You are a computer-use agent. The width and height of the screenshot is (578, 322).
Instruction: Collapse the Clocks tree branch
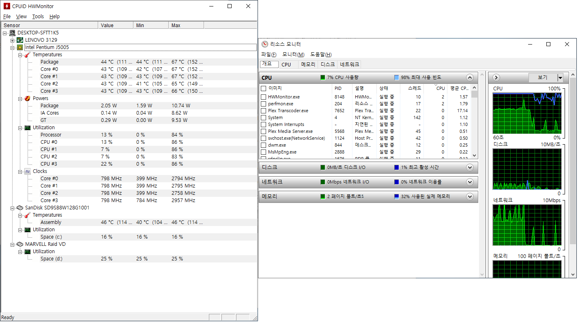coord(20,171)
